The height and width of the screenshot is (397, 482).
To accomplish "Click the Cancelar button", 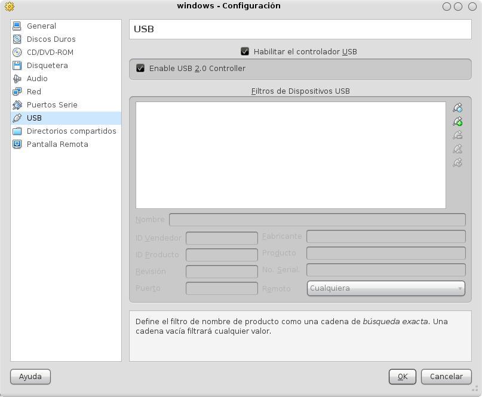I will tap(446, 377).
